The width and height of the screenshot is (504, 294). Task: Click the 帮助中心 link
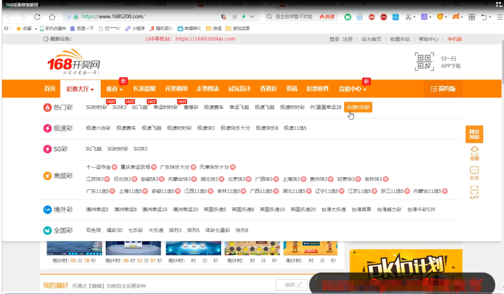pyautogui.click(x=428, y=39)
